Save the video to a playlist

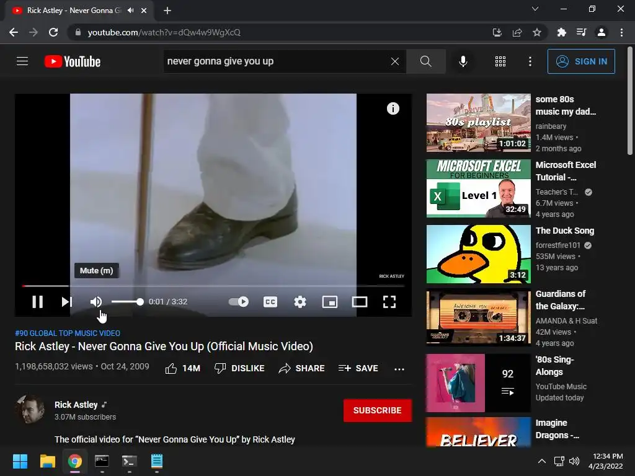(358, 368)
